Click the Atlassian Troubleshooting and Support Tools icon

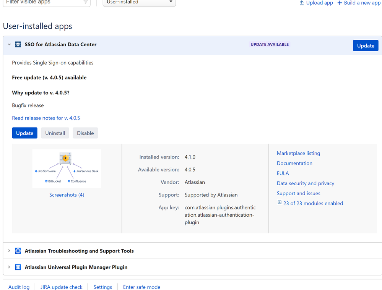tap(18, 251)
